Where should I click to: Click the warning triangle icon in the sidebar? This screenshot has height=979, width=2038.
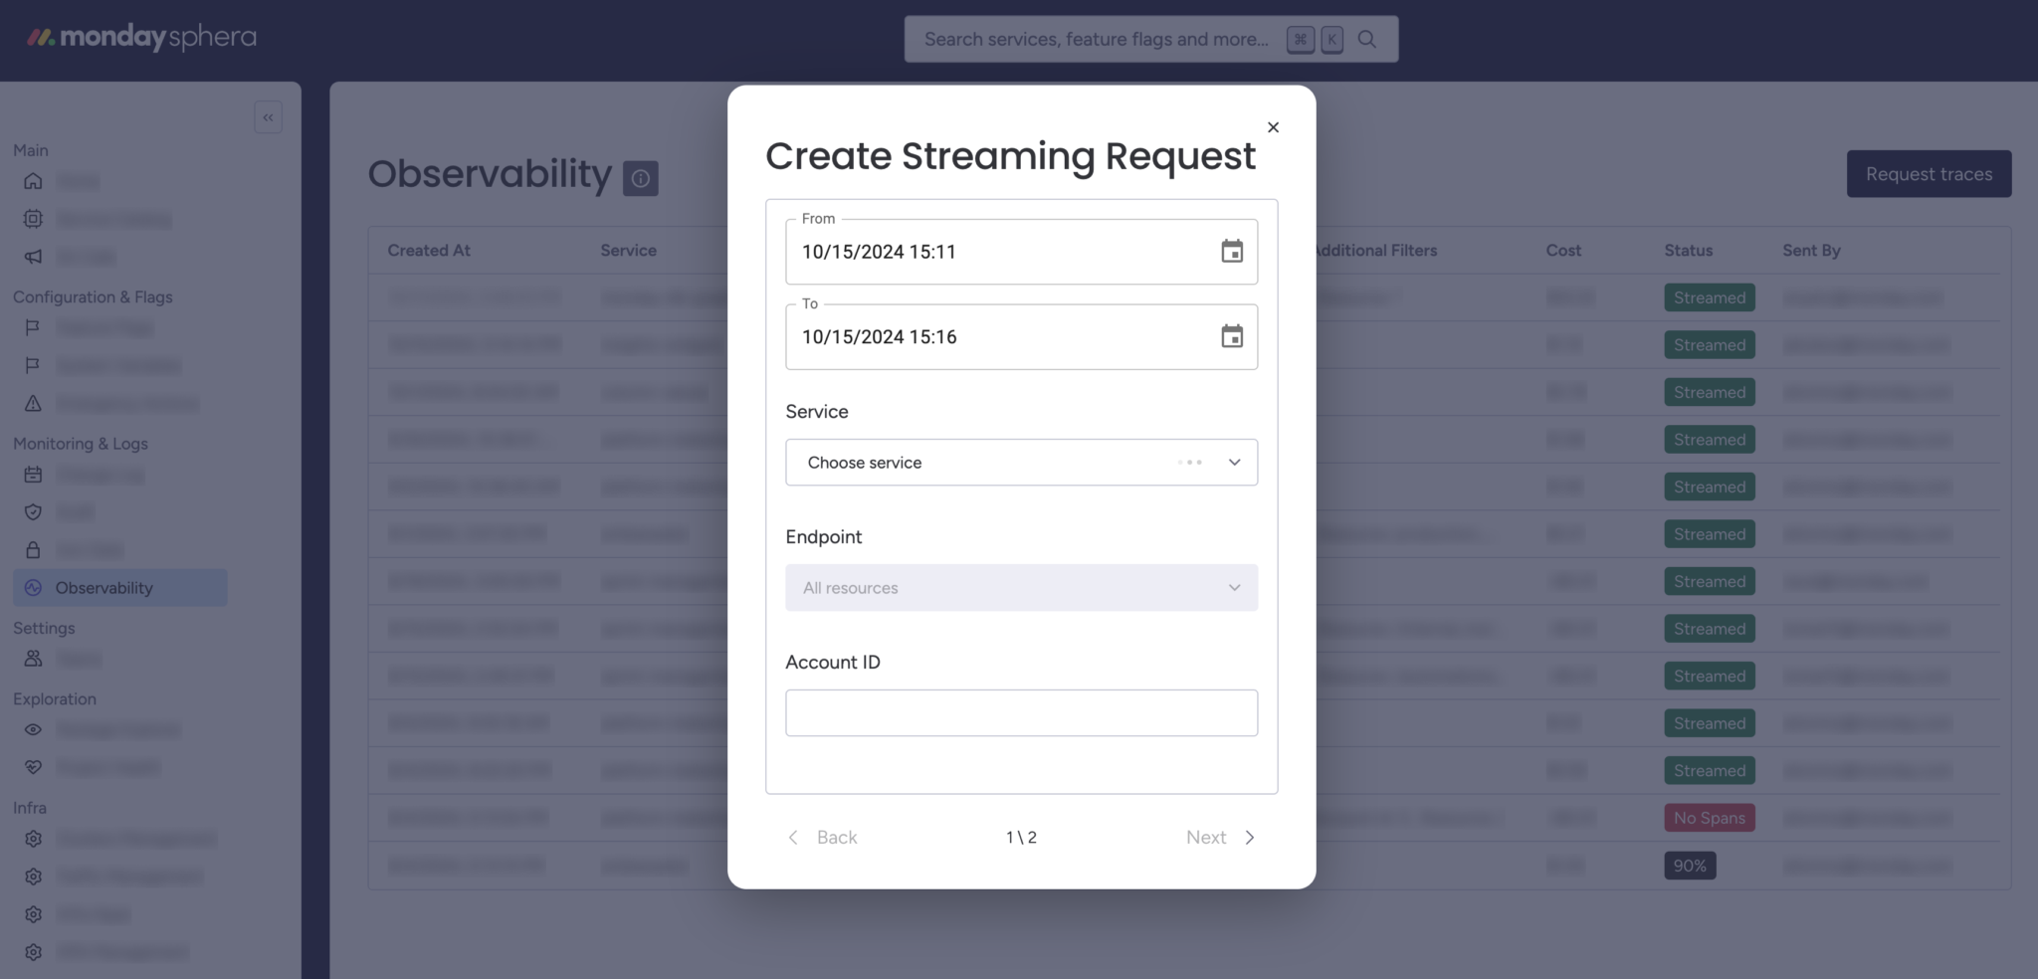33,403
